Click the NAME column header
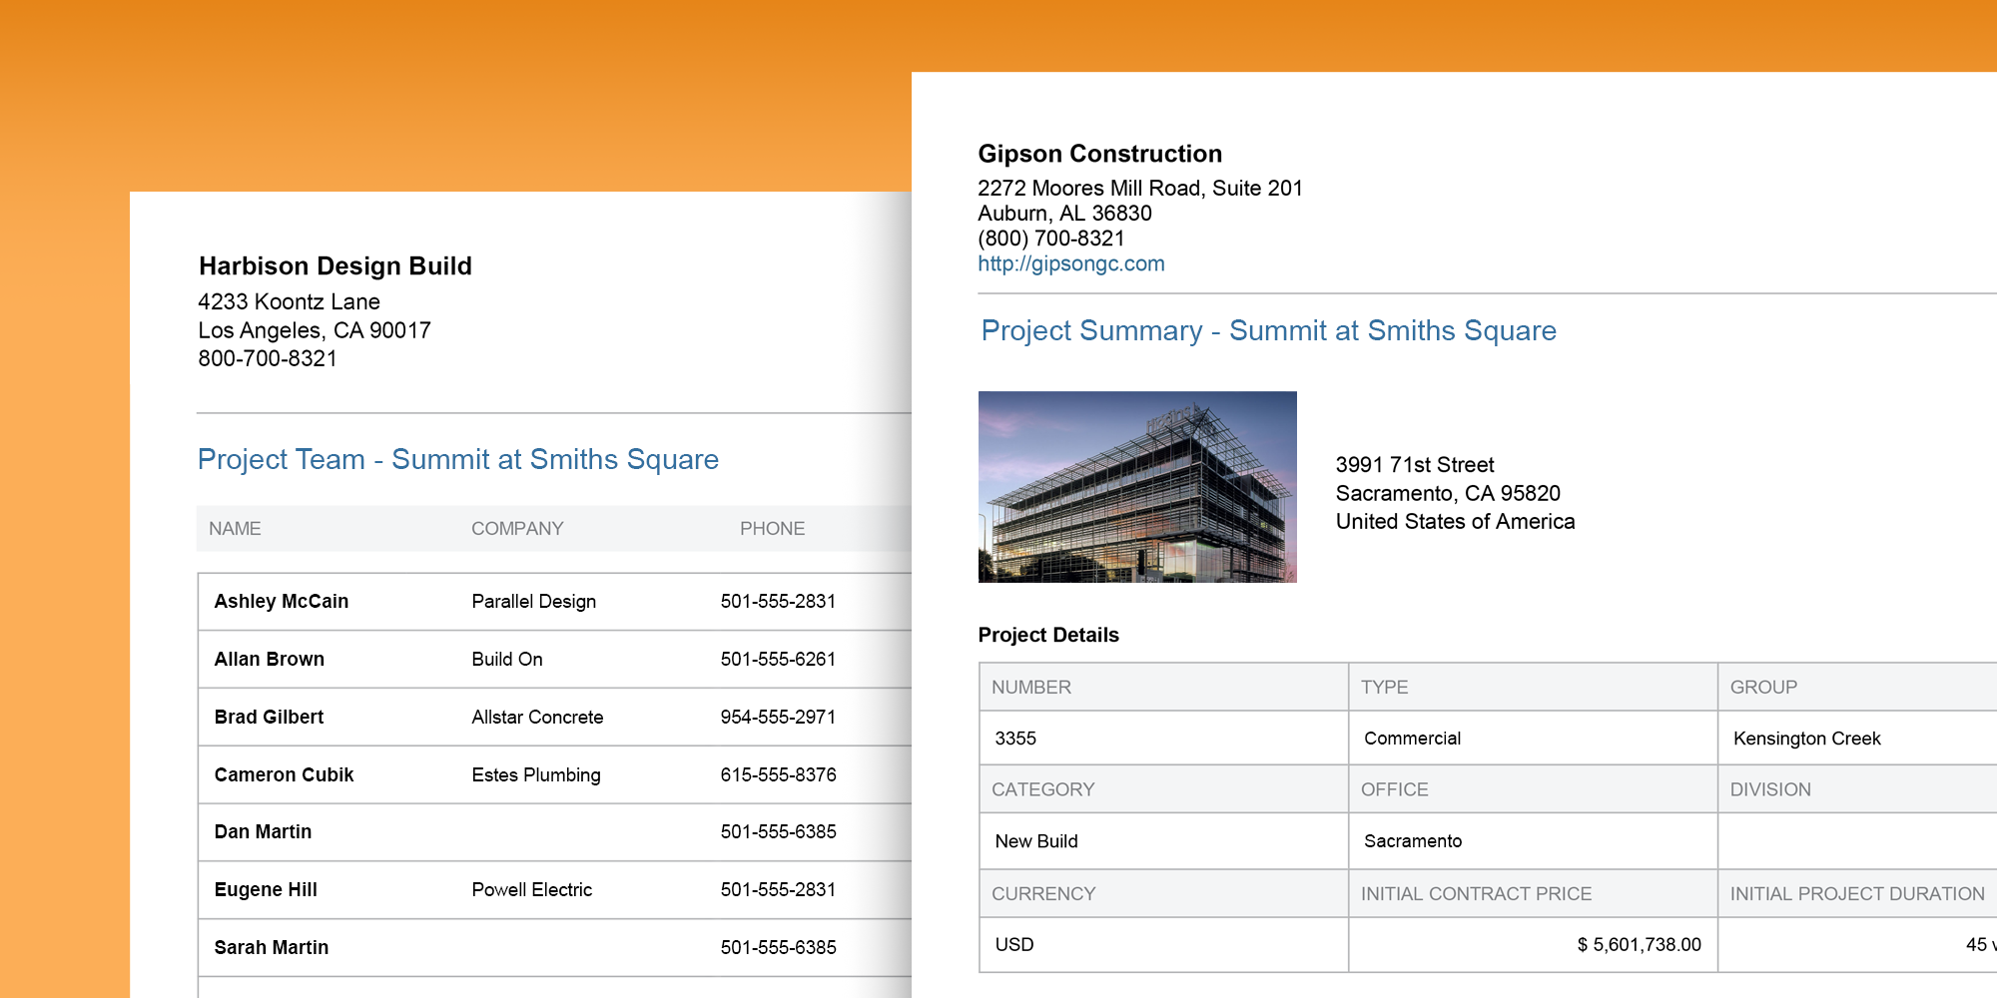 pyautogui.click(x=235, y=528)
